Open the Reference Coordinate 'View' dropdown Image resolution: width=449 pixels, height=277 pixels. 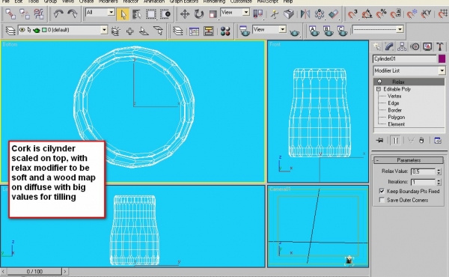click(x=245, y=12)
